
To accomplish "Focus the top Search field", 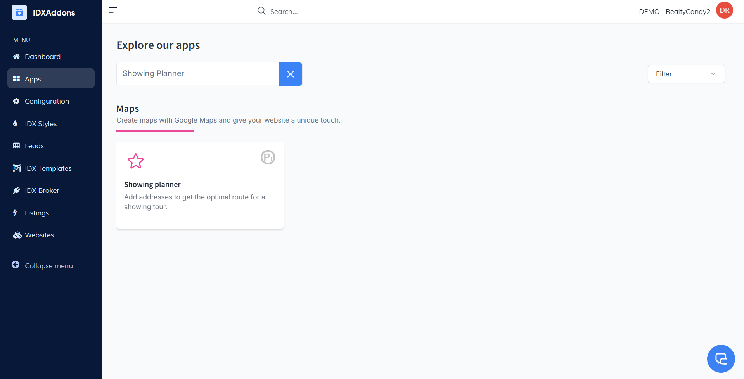I will pos(388,12).
